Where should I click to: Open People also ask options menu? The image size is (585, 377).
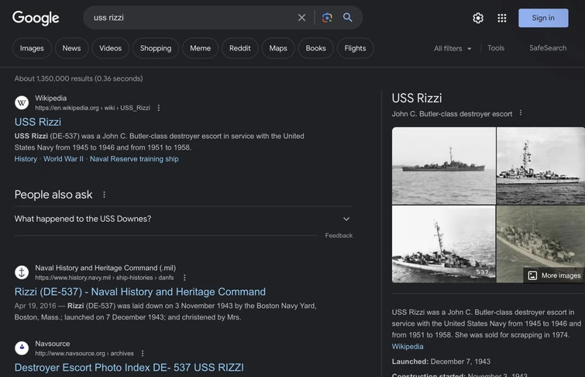pyautogui.click(x=104, y=195)
